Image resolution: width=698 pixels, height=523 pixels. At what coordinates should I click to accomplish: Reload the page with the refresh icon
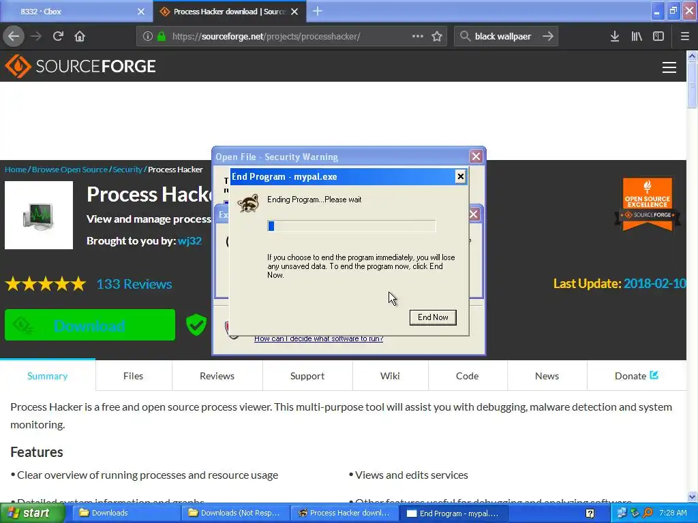point(58,36)
